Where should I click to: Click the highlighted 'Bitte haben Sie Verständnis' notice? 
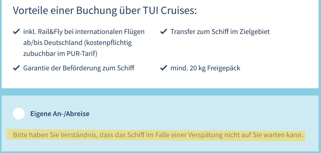[158, 135]
